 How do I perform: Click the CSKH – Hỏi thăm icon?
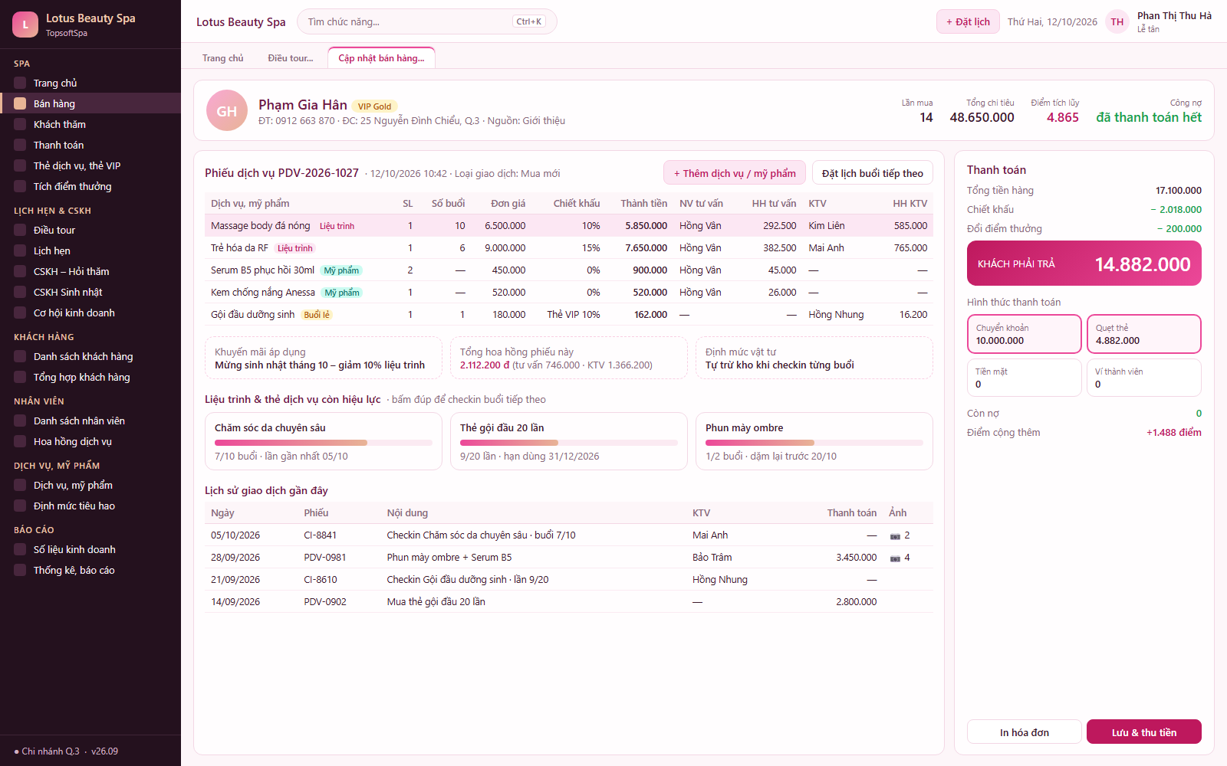[20, 271]
